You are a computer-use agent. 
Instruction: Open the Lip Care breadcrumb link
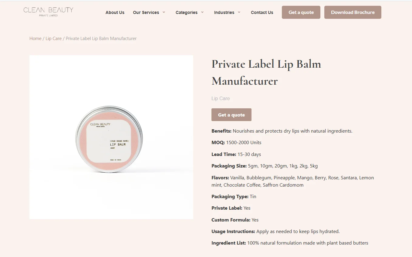point(53,38)
